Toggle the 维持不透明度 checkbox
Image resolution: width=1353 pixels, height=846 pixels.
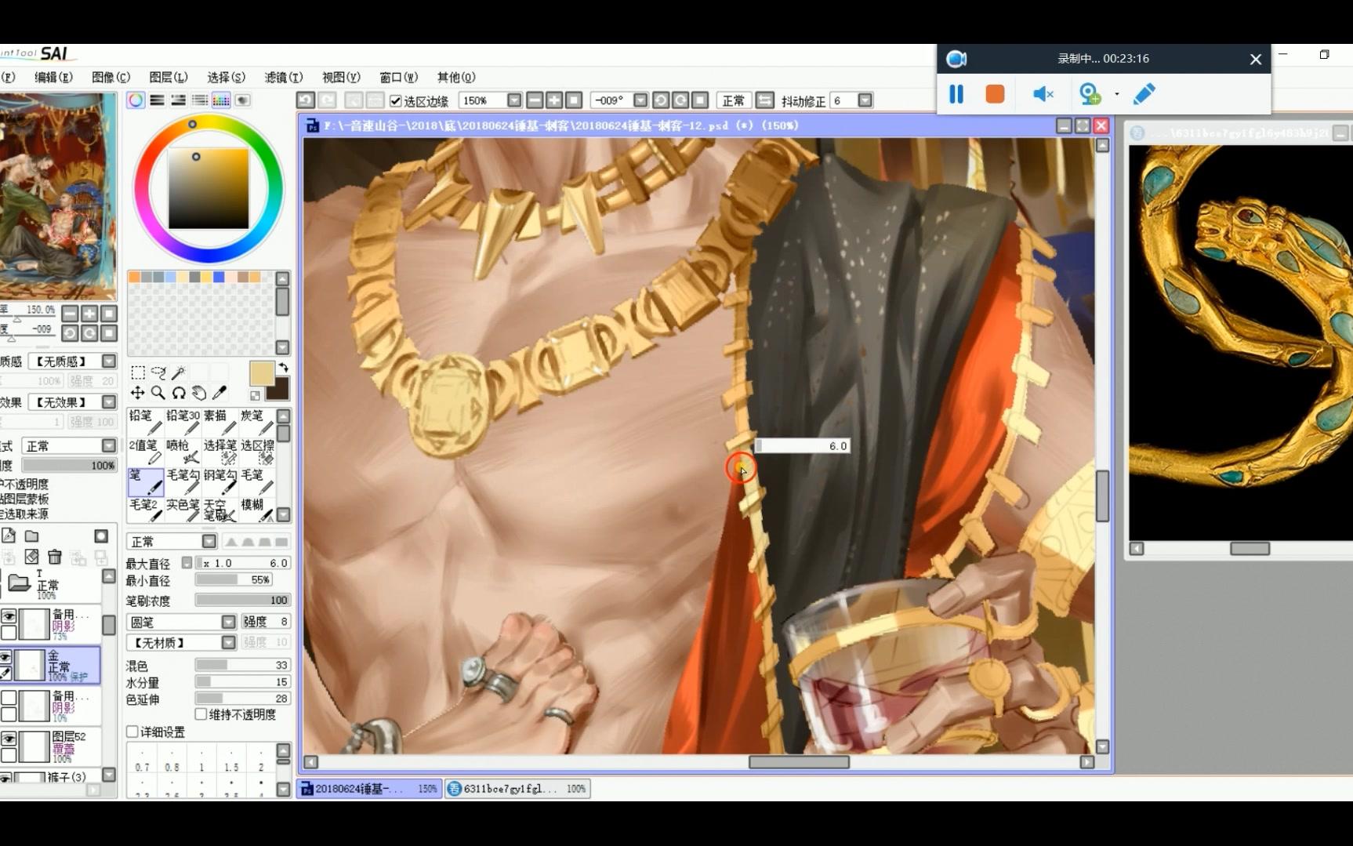[201, 714]
